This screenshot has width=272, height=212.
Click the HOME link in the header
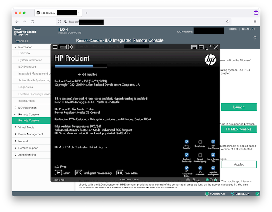click(233, 29)
